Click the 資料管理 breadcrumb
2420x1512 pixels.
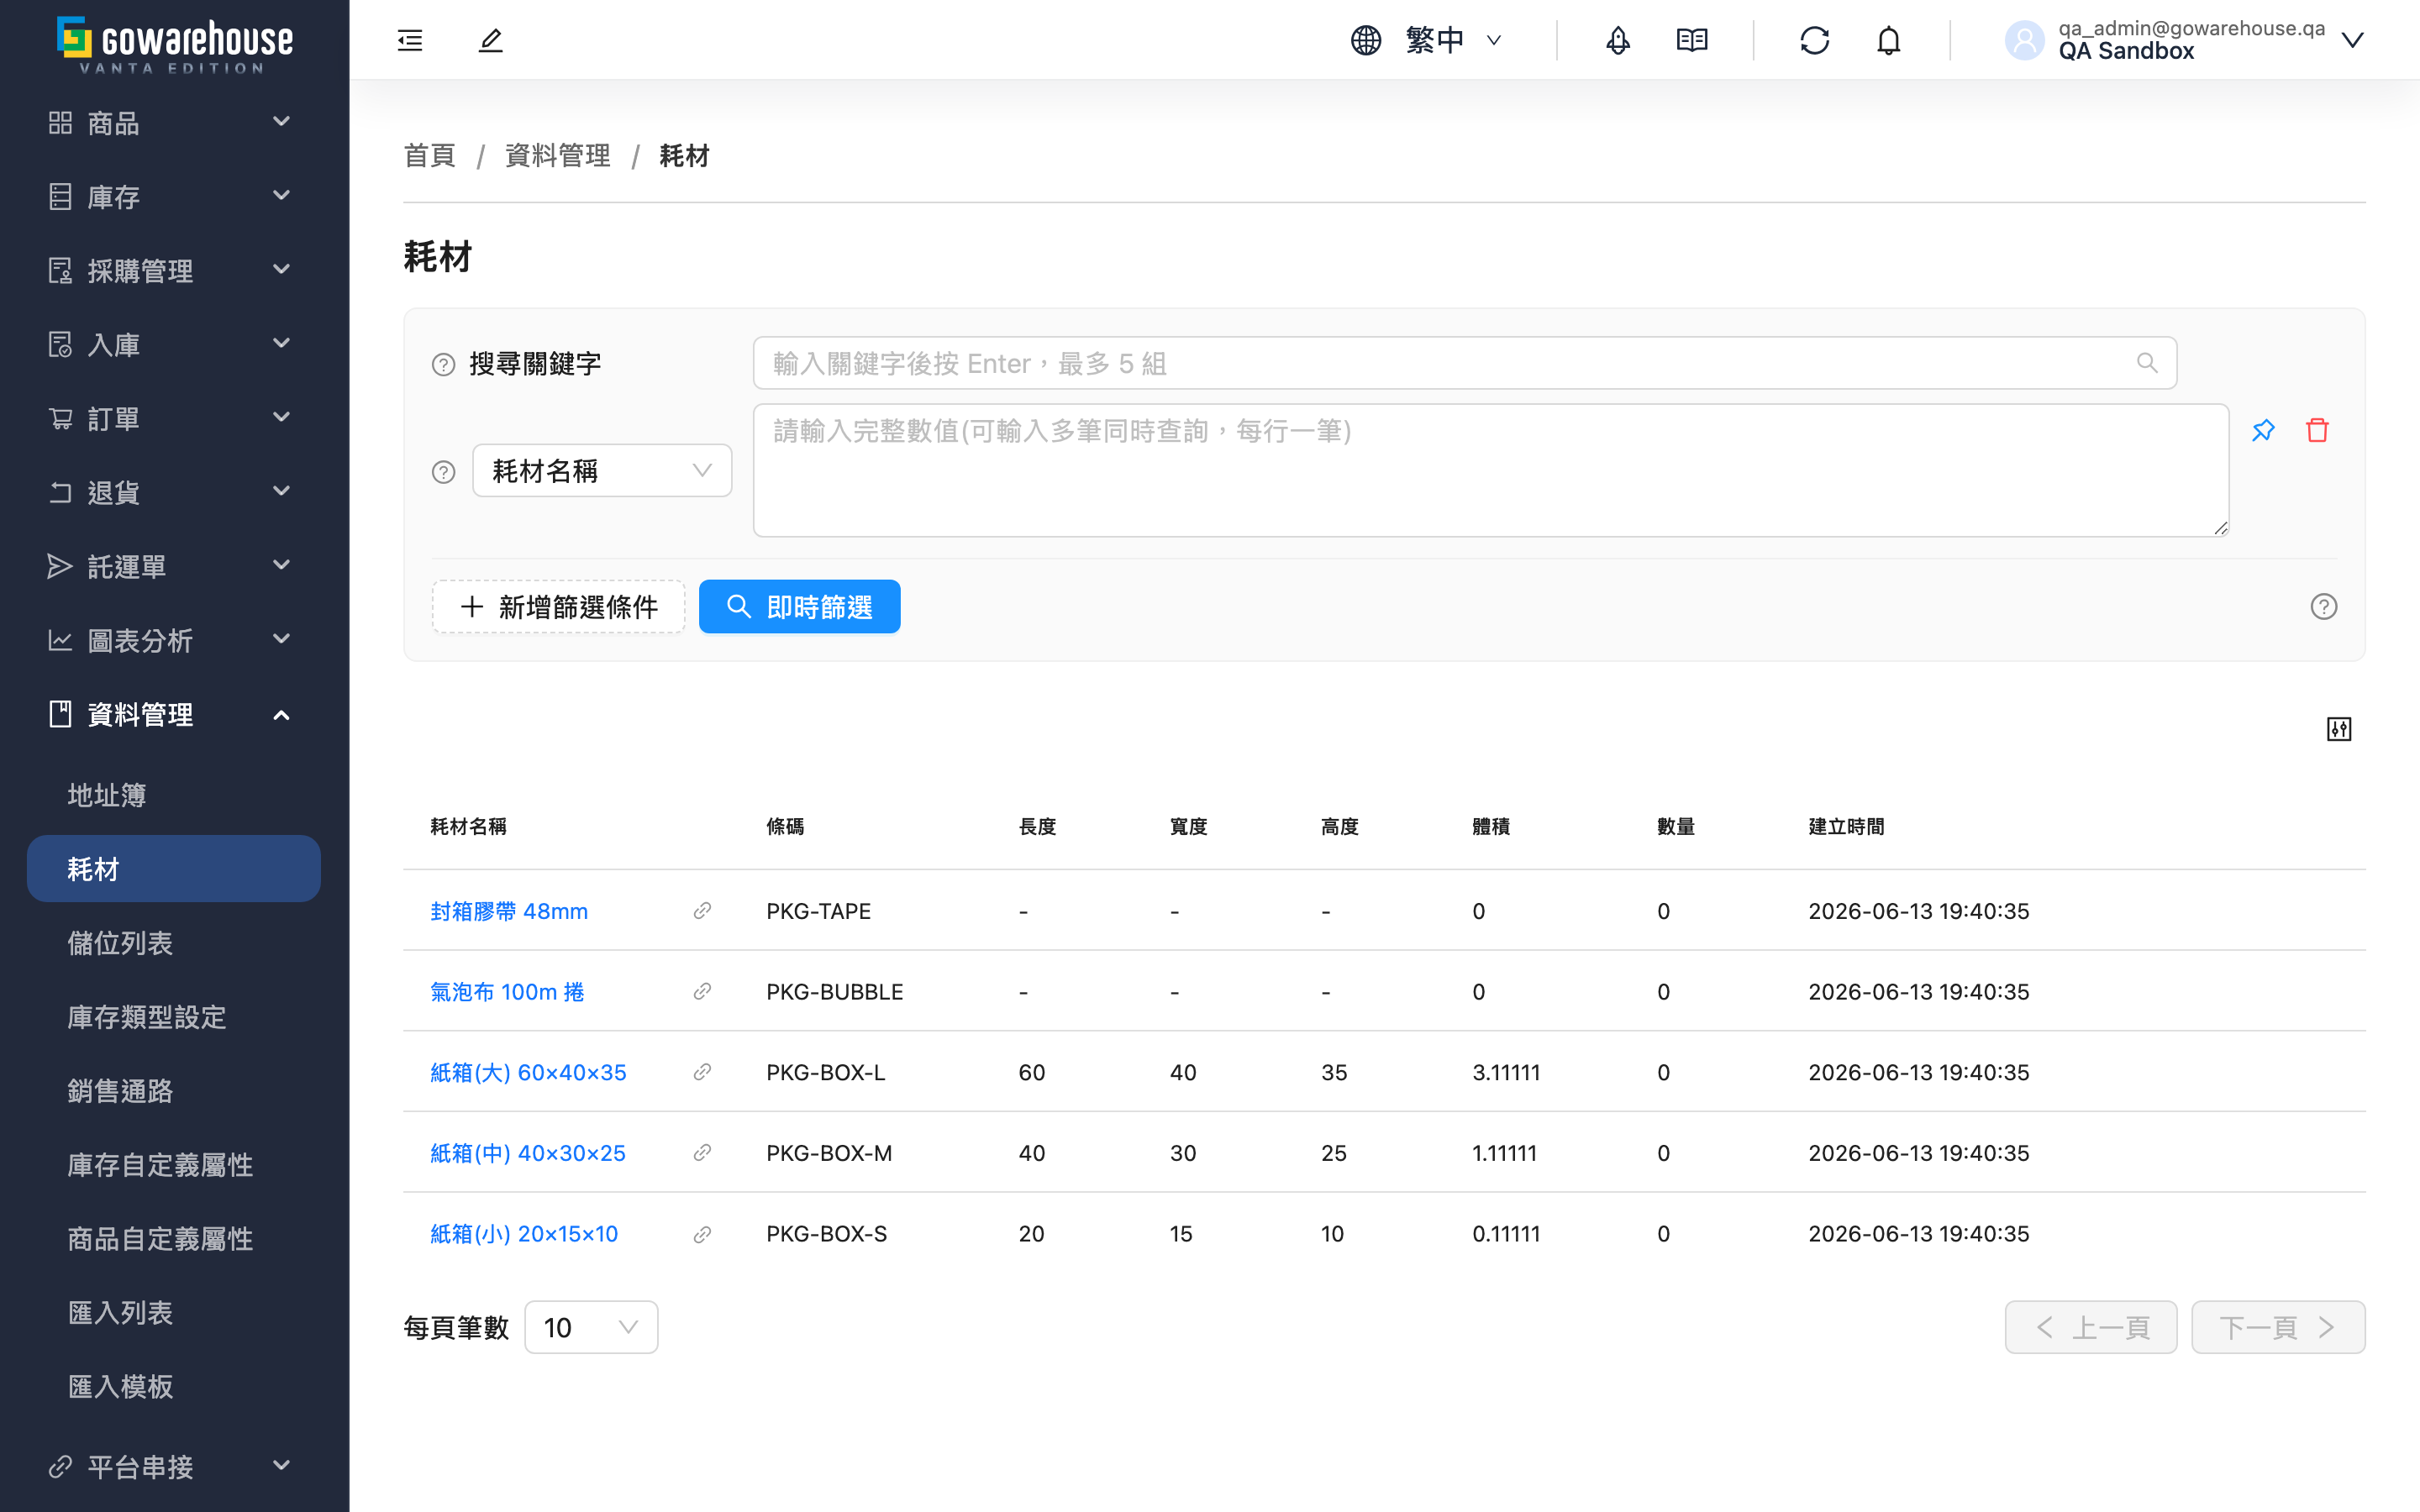(x=558, y=156)
